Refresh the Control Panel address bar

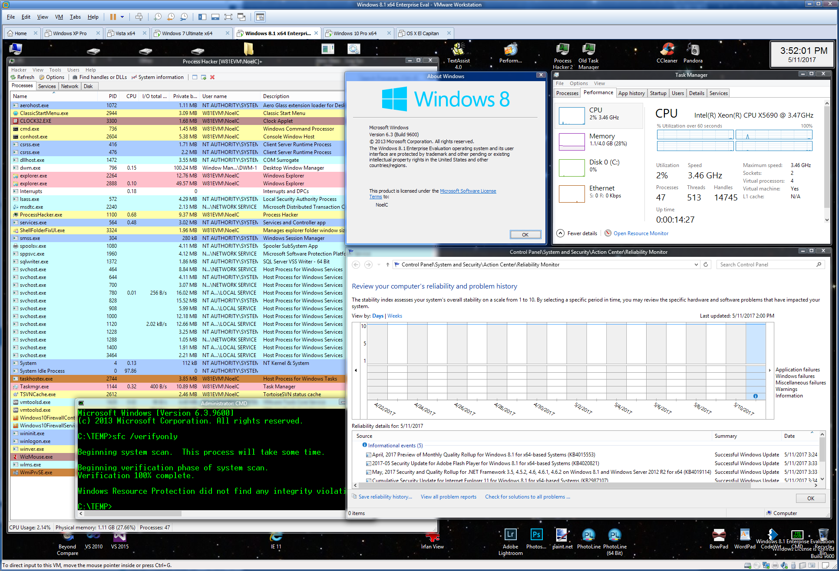pos(706,265)
